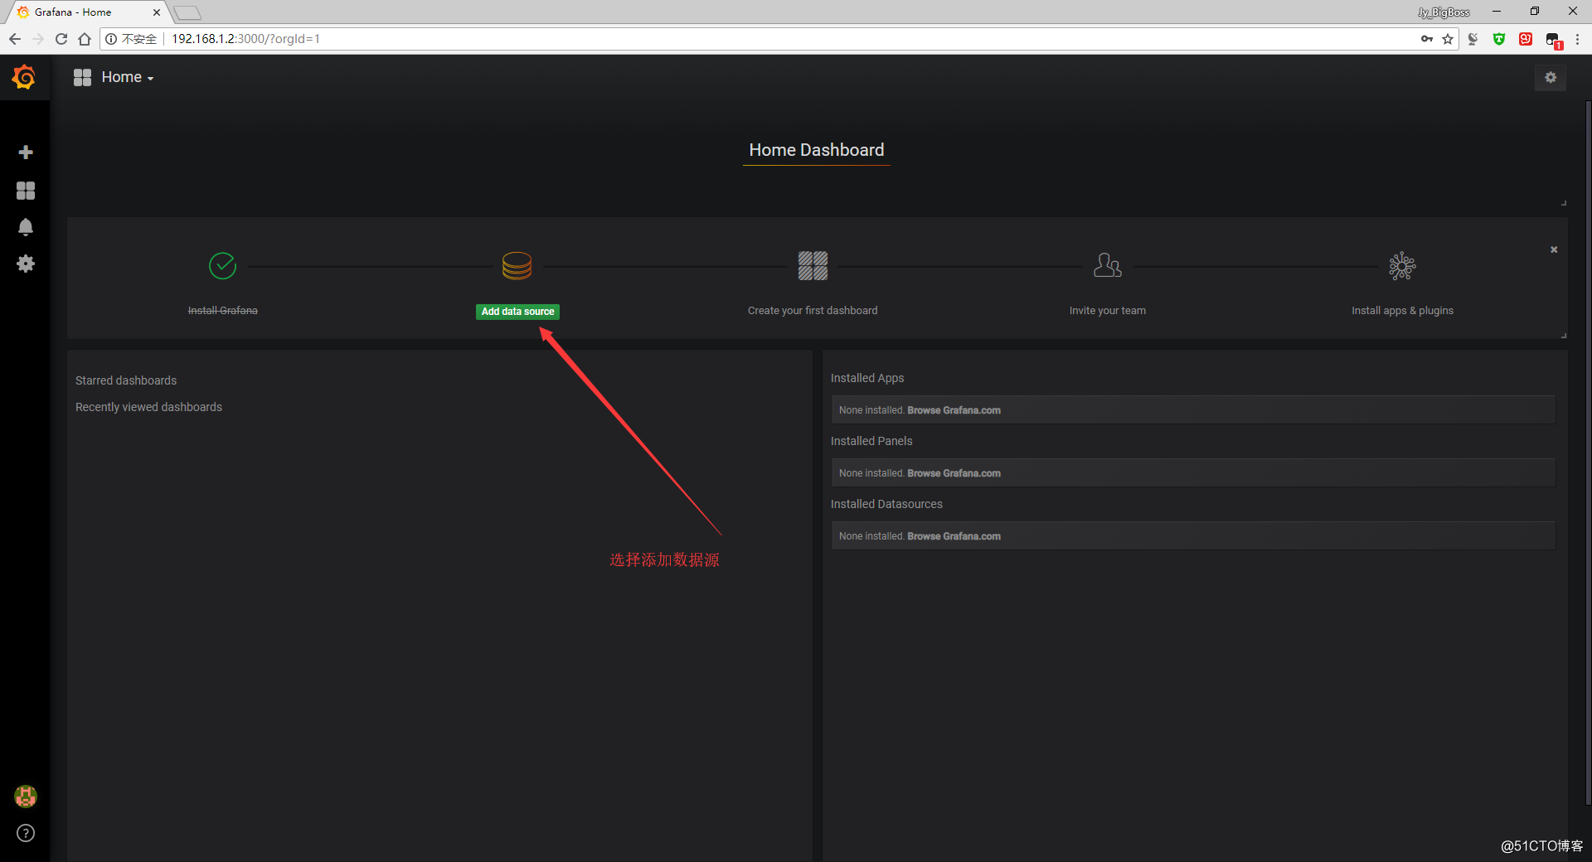Click the Install Grafana checkmark icon
The height and width of the screenshot is (862, 1592).
pos(222,266)
